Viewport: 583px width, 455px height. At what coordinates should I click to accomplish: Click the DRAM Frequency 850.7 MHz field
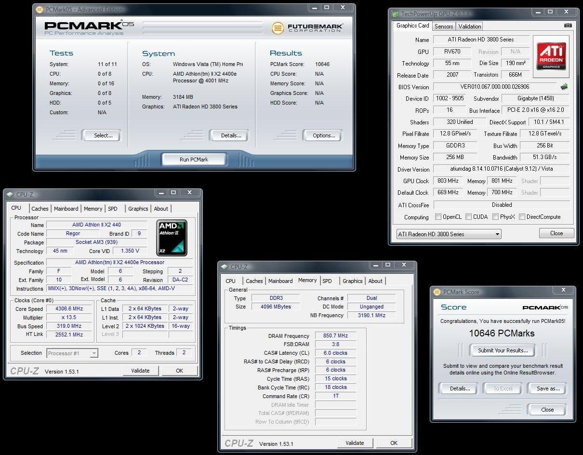[x=336, y=336]
